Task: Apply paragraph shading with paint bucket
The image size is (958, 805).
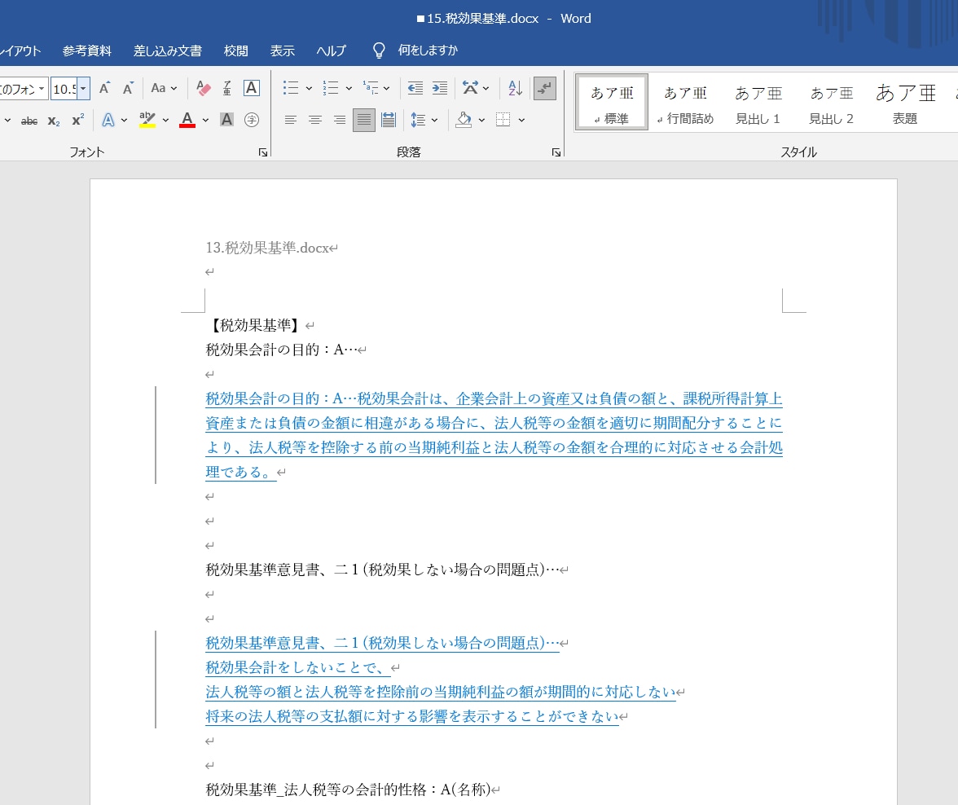Action: pyautogui.click(x=464, y=121)
